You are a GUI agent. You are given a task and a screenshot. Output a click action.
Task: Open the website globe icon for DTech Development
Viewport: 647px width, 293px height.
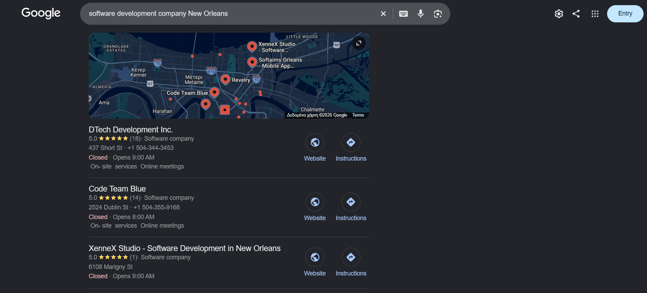click(x=315, y=142)
